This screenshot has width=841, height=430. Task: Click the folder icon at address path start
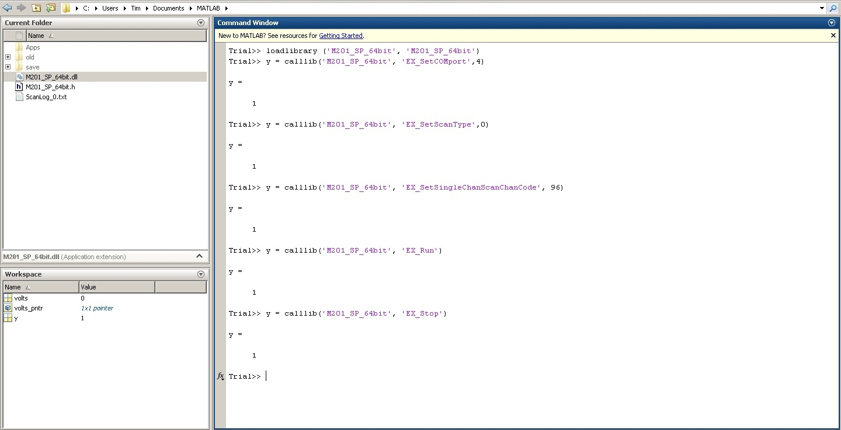(x=67, y=8)
